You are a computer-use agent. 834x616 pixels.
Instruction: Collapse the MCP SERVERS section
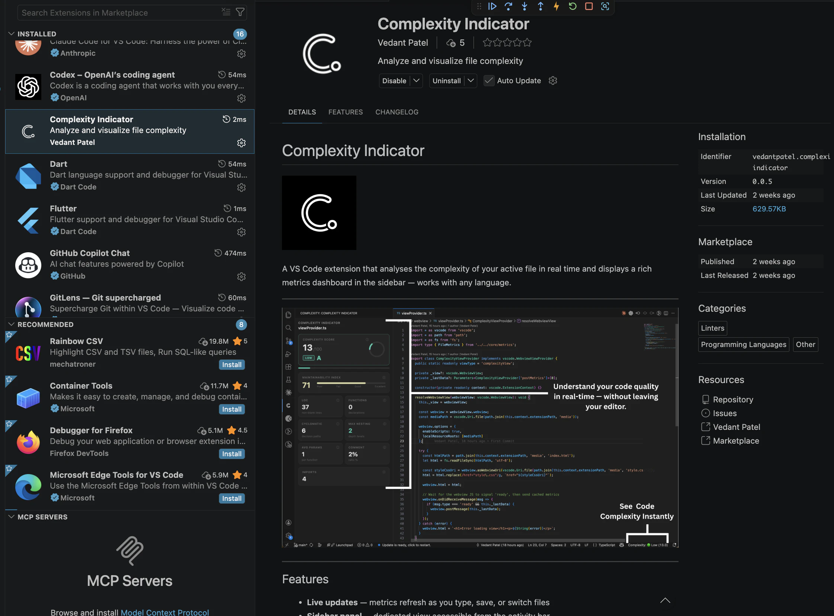[x=11, y=517]
